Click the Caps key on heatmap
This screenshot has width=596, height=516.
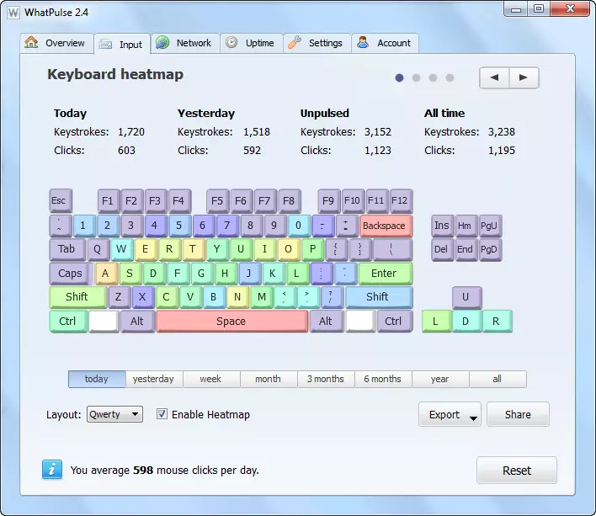tap(71, 274)
